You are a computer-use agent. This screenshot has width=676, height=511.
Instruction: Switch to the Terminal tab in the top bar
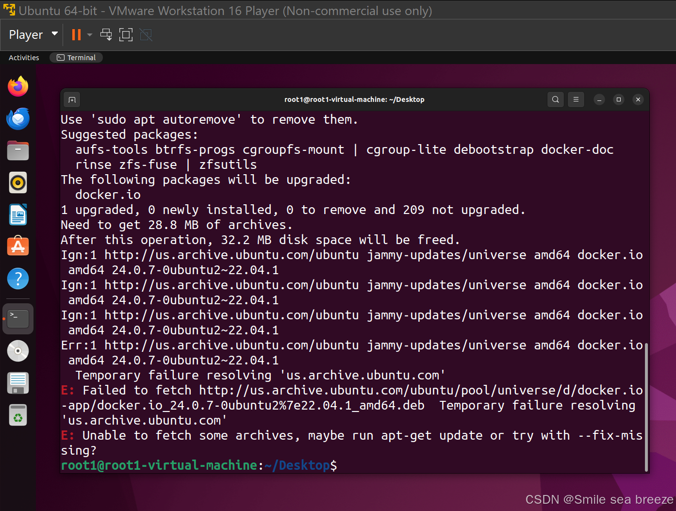76,57
